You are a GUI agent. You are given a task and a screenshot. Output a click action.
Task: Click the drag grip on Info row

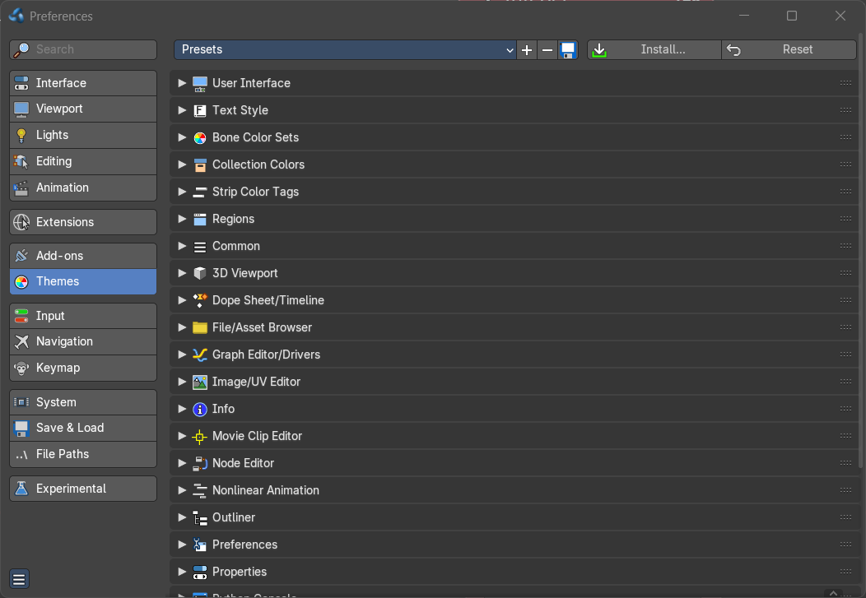(845, 409)
